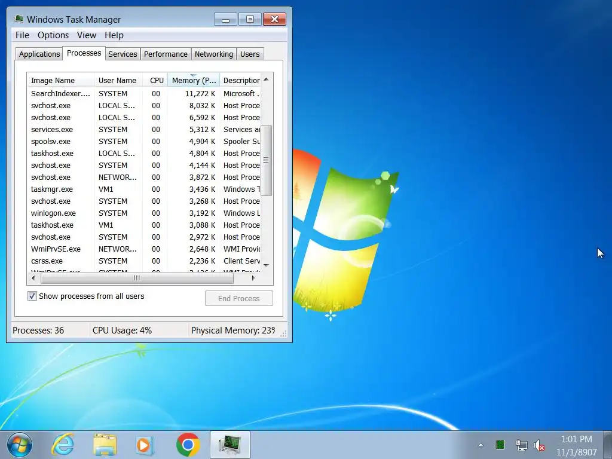Select the Processes tab
The width and height of the screenshot is (612, 459).
point(84,53)
